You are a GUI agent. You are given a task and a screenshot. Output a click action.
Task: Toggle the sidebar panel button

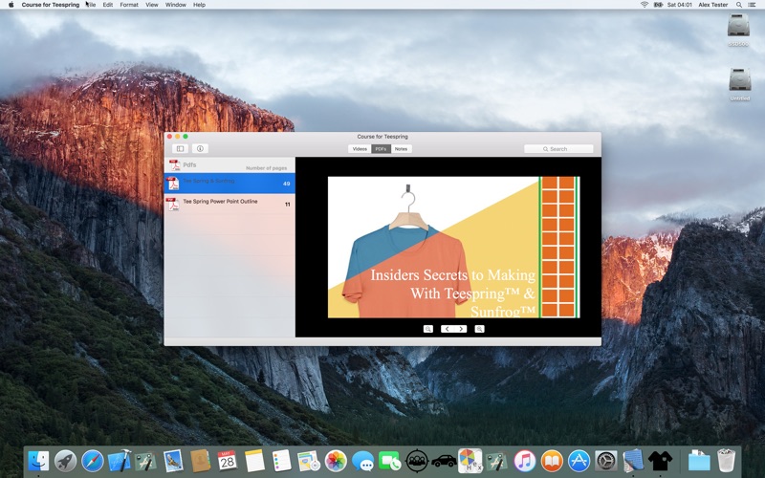coord(180,149)
